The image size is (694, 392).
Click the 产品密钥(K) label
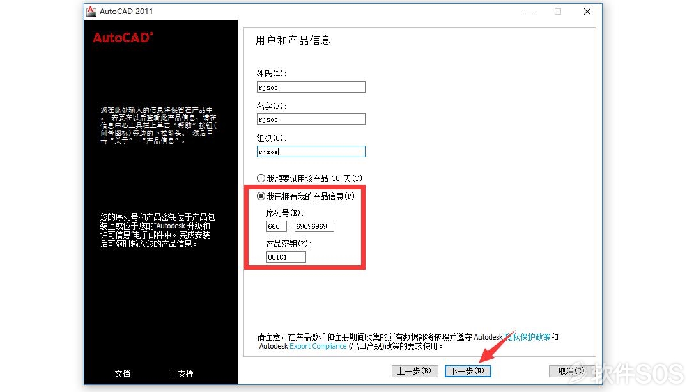point(289,244)
